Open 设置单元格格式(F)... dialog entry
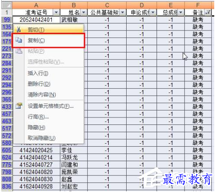This screenshot has height=193, width=216. coord(49,106)
